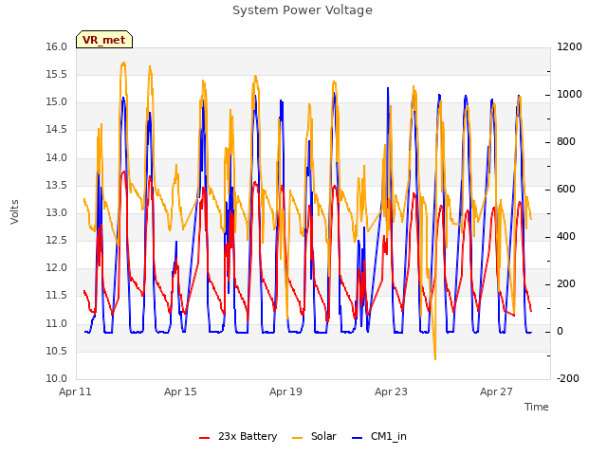Click the 14.0 left axis label

click(x=57, y=157)
